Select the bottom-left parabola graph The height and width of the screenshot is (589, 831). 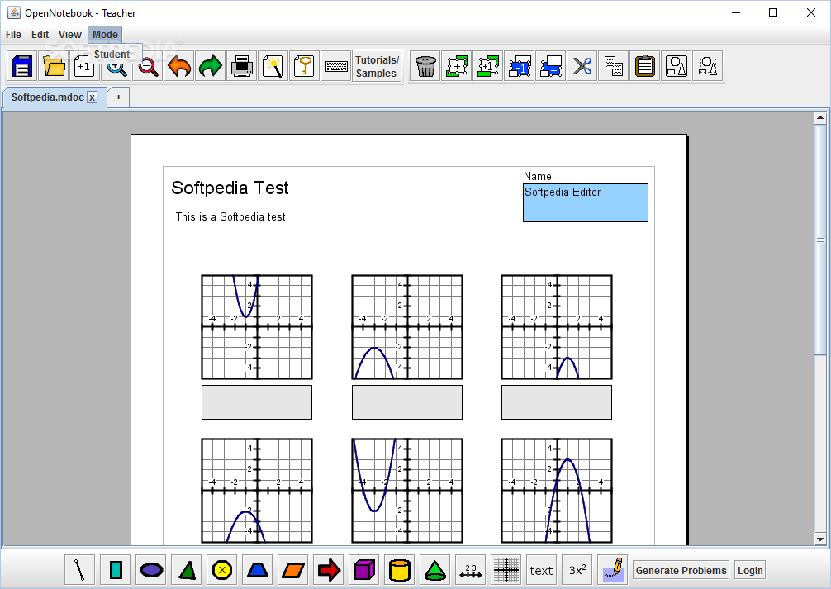click(x=257, y=491)
